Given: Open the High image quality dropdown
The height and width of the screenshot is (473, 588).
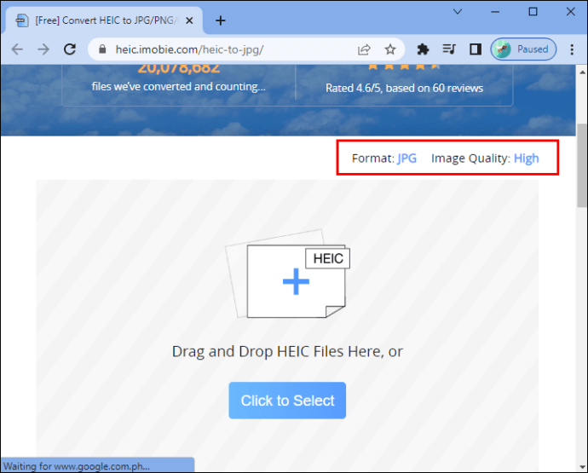Looking at the screenshot, I should tap(526, 159).
